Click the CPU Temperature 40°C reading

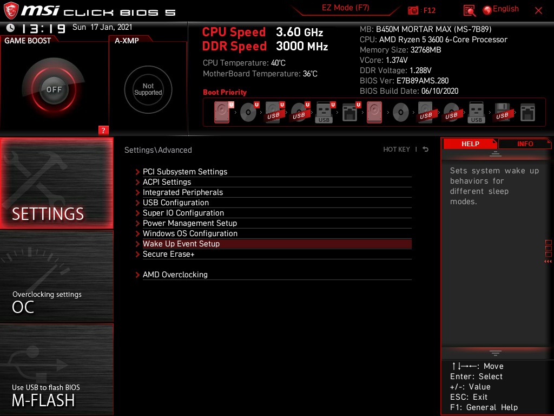pos(244,63)
